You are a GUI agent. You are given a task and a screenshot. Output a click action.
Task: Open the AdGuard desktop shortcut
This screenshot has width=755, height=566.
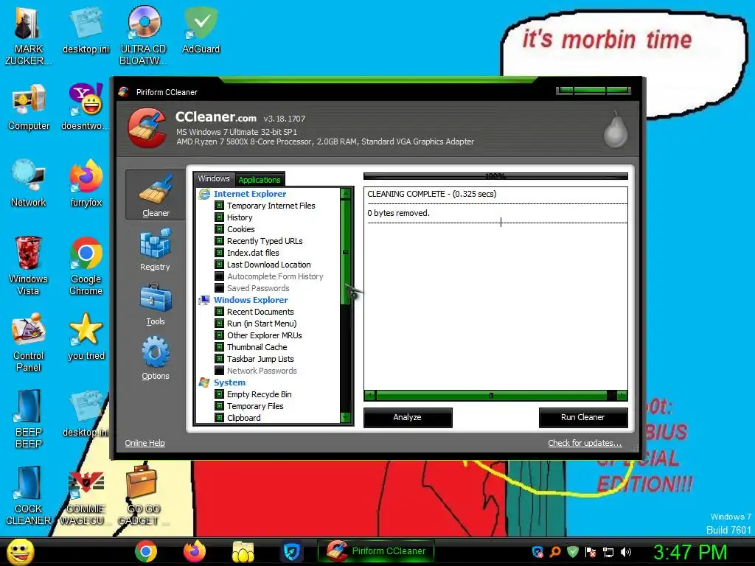pos(201,29)
